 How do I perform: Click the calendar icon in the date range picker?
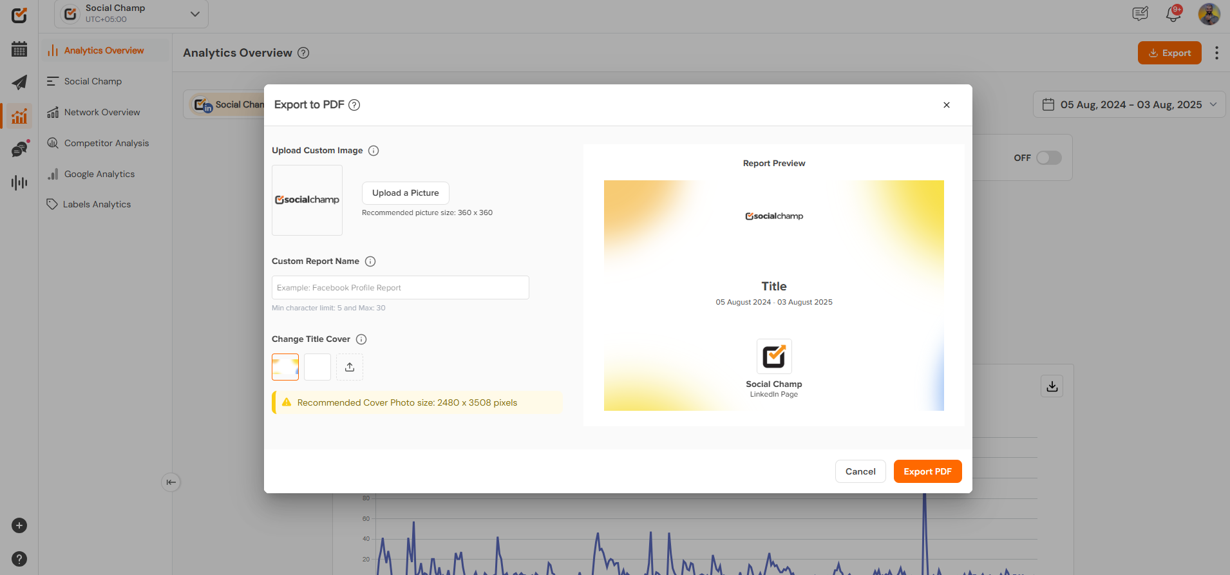[1048, 104]
